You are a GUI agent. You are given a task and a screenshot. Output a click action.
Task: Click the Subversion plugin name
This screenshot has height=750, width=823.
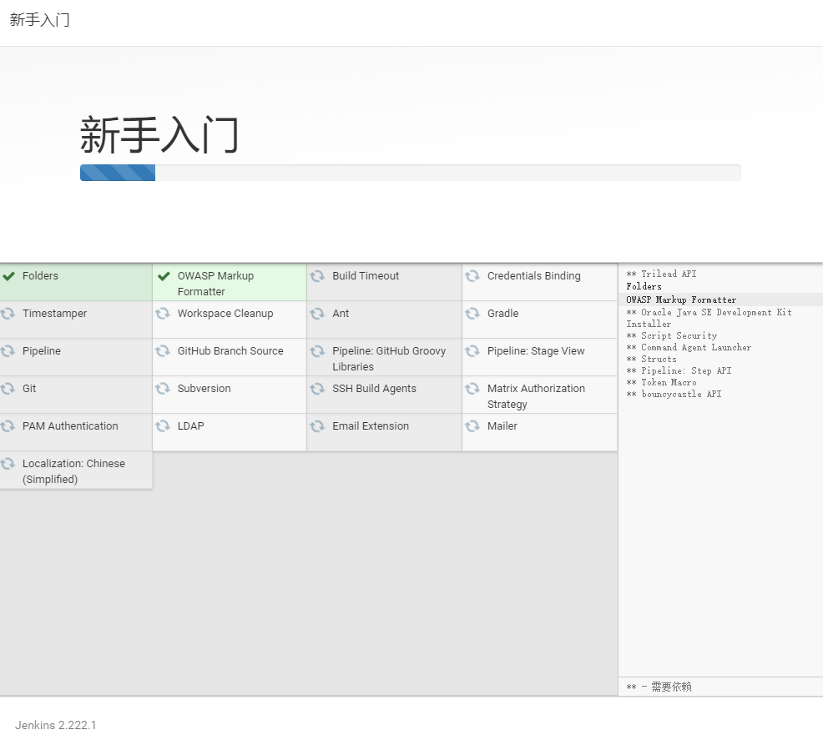(x=204, y=389)
